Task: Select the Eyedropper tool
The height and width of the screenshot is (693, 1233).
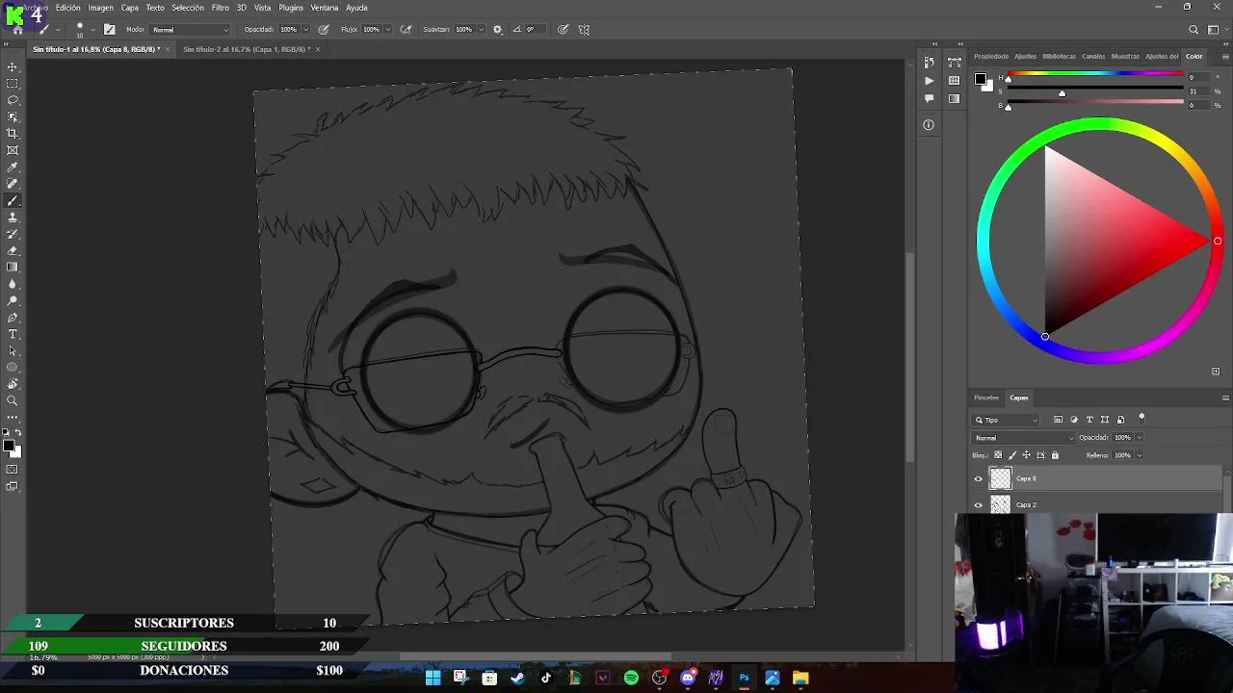Action: point(13,167)
